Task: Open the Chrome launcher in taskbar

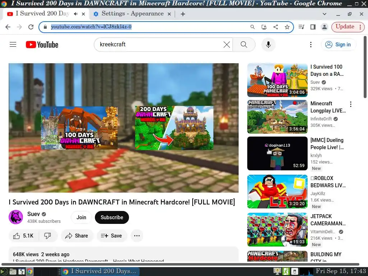Action: (x=29, y=272)
